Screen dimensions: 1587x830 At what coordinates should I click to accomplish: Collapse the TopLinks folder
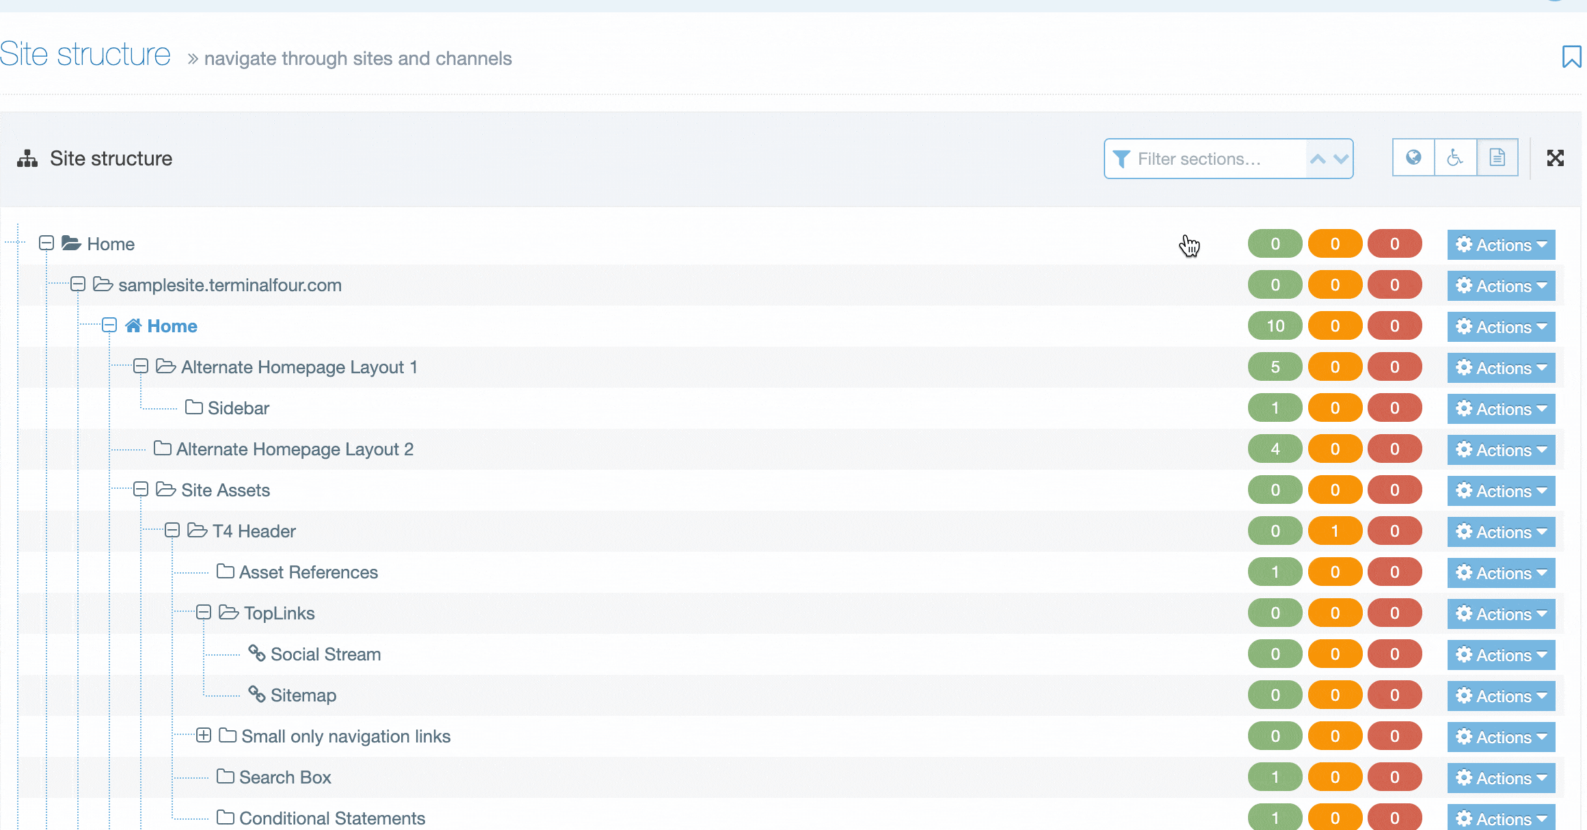tap(204, 613)
